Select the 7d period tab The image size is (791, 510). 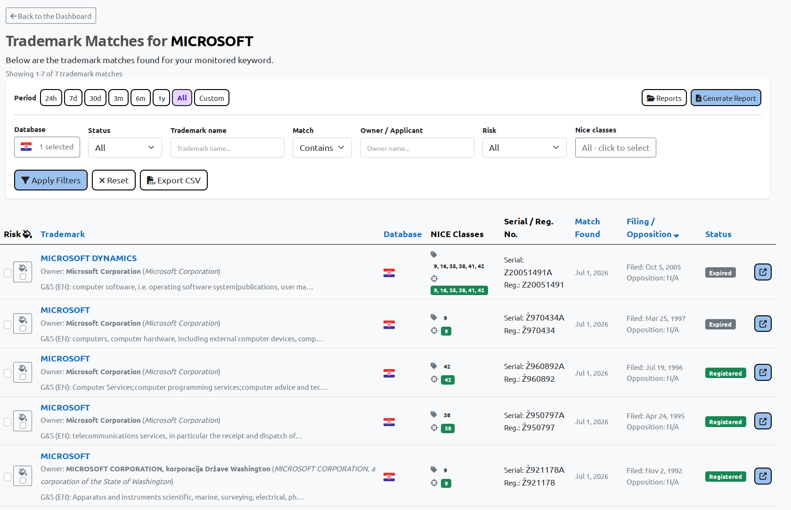coord(73,98)
